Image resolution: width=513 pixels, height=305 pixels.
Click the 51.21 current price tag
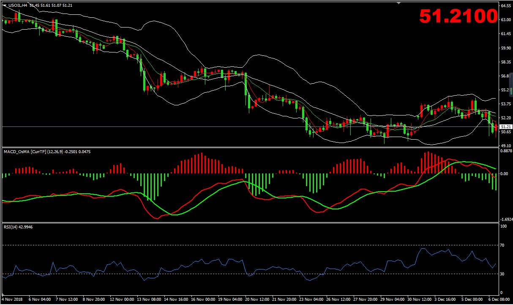point(505,127)
